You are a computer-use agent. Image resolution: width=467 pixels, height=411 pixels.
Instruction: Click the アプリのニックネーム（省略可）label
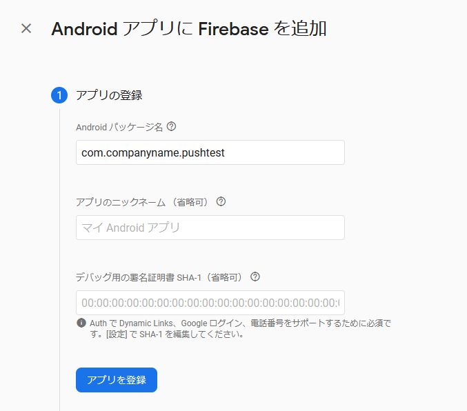coord(142,202)
